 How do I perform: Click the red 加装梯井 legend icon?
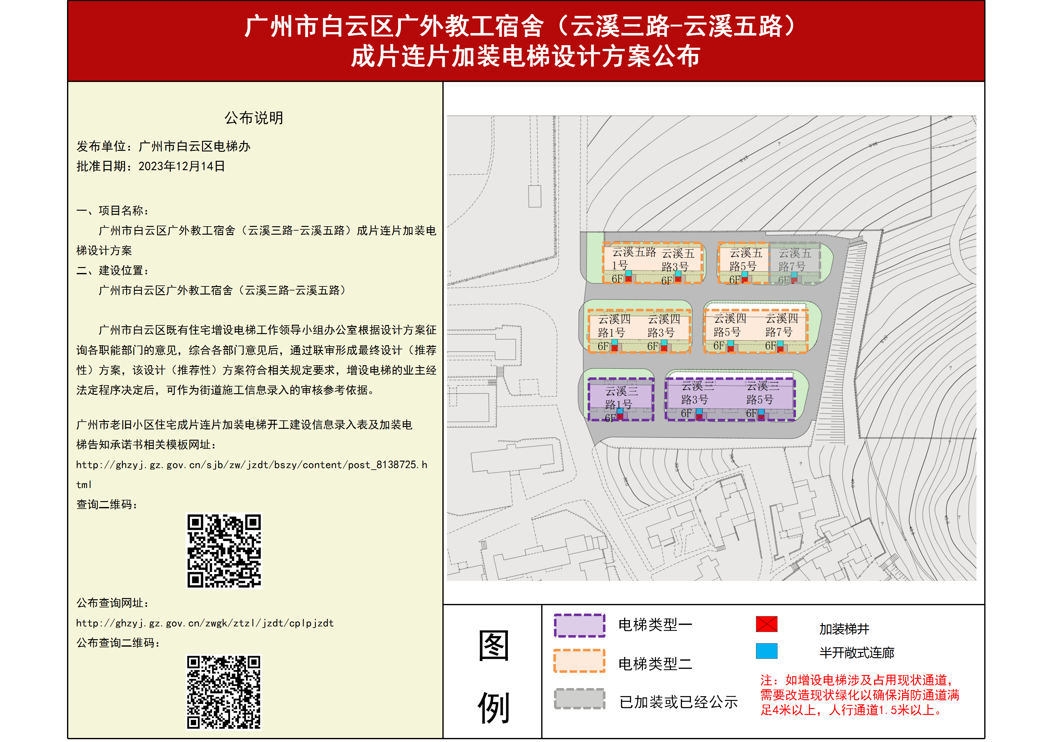(x=766, y=624)
